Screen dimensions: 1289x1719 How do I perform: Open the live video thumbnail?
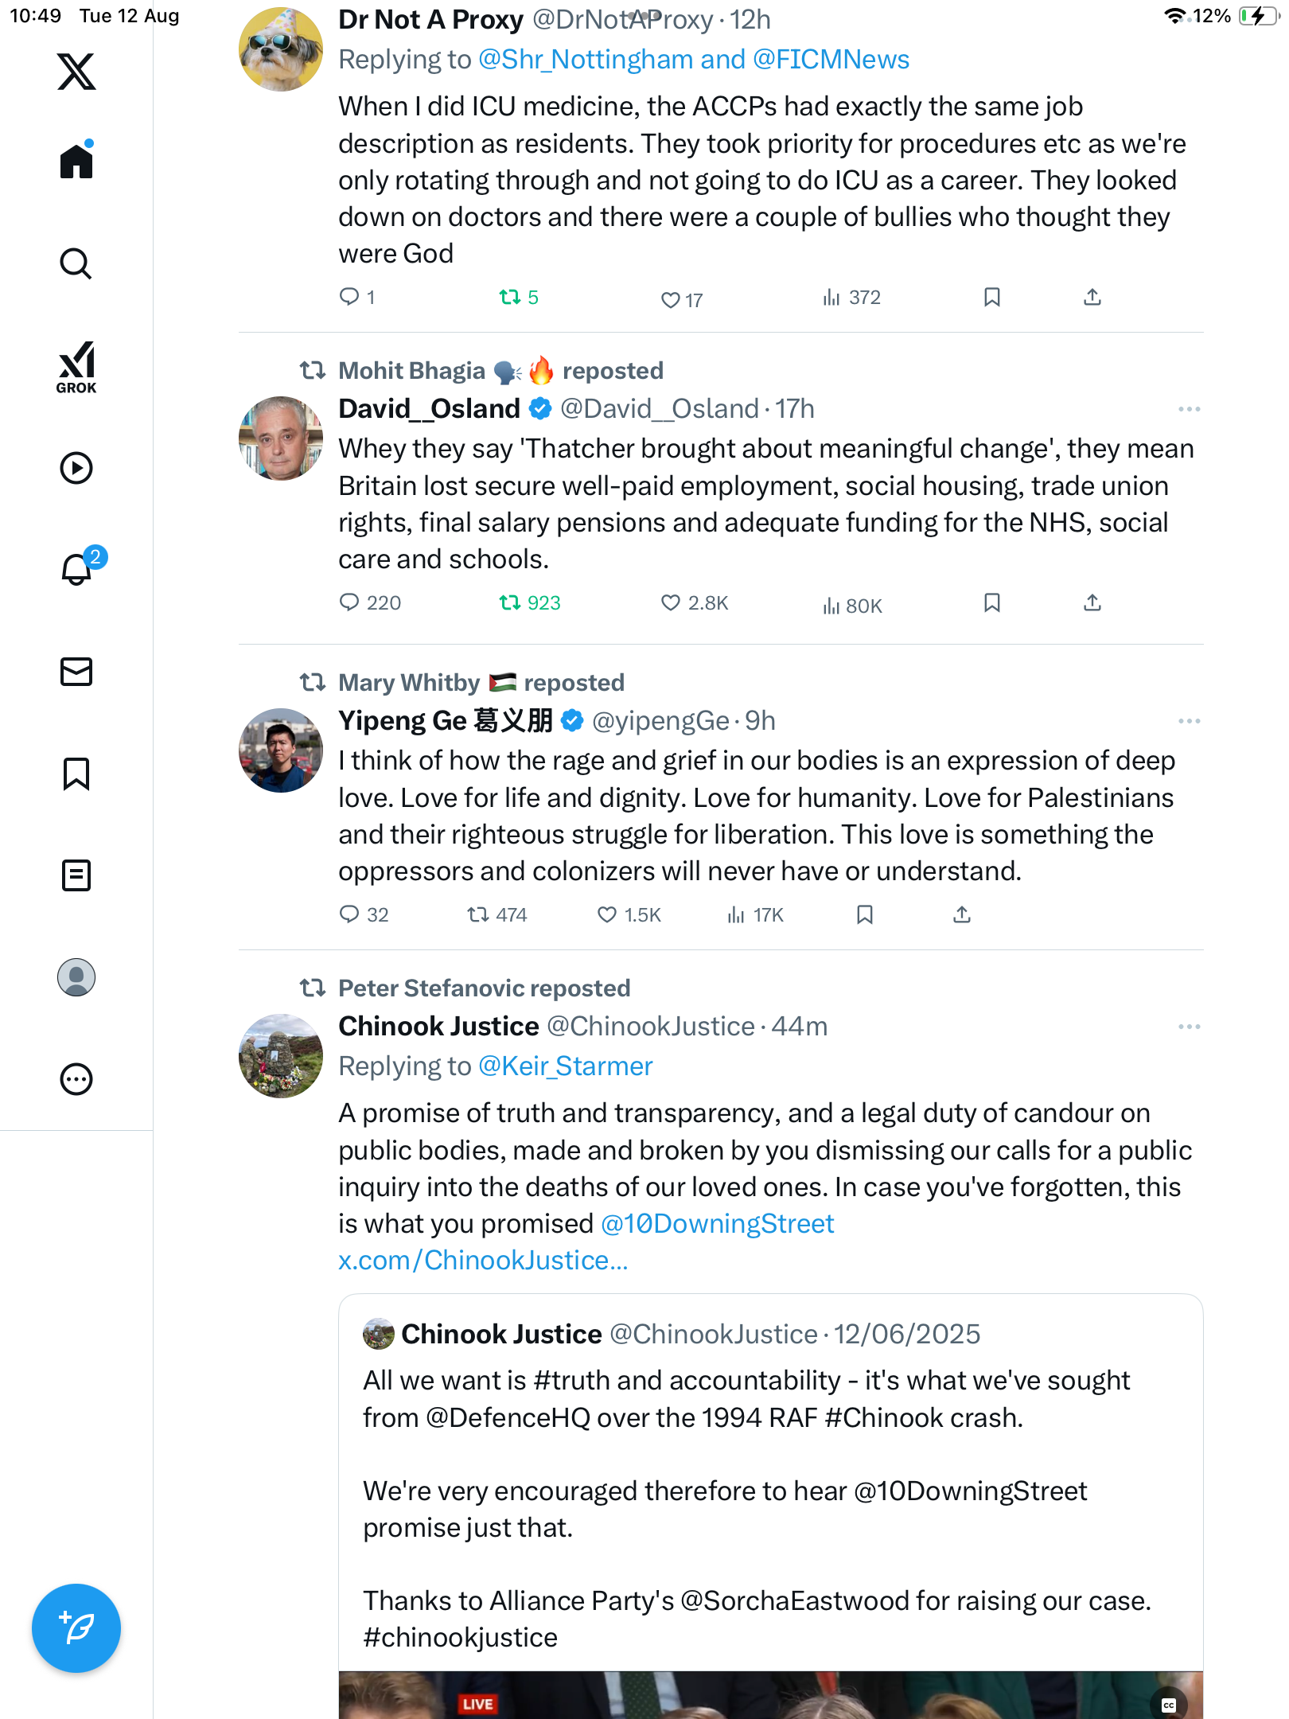point(770,1695)
